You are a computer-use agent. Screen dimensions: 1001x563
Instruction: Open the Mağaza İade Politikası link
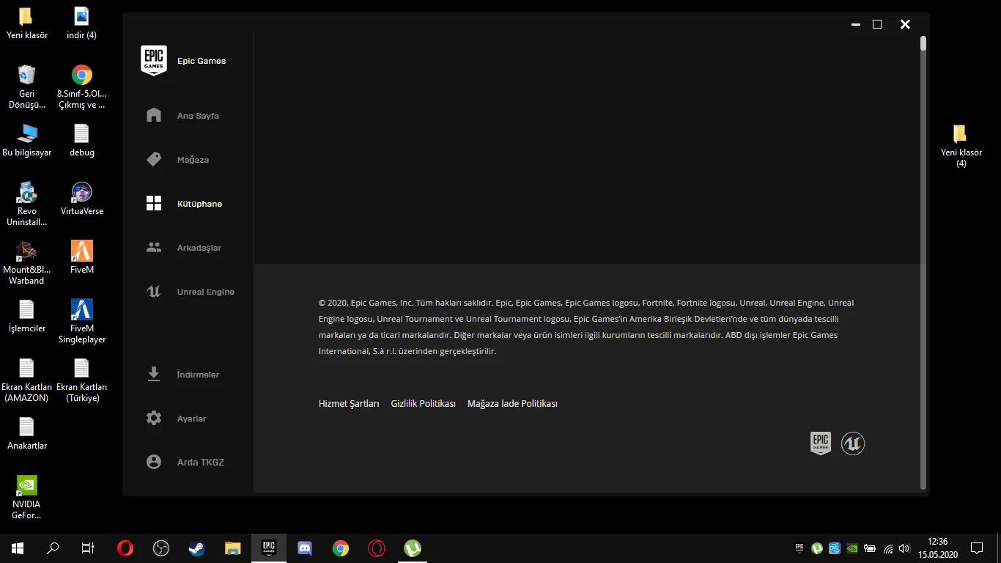(512, 404)
